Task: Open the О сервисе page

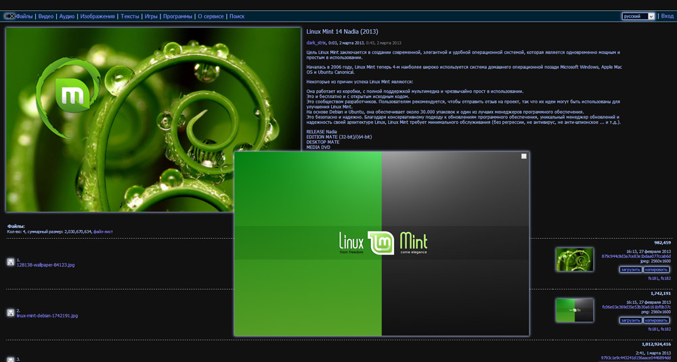Action: (211, 16)
